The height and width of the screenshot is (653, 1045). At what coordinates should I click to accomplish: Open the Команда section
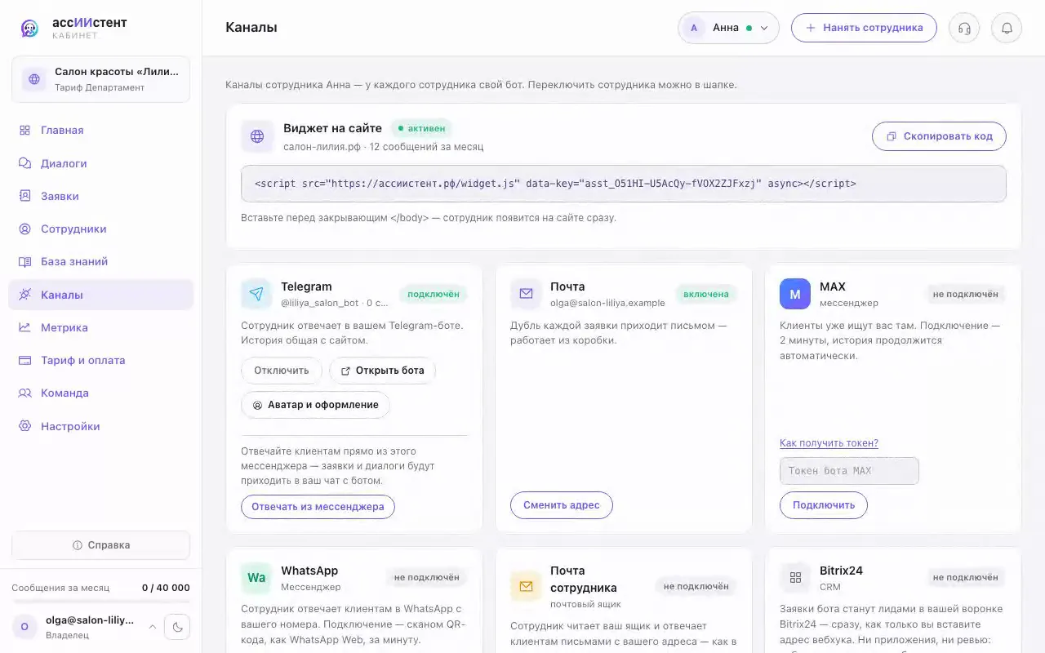tap(101, 393)
